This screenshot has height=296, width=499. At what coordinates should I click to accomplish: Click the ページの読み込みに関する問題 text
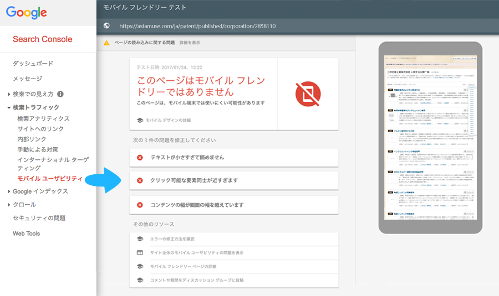coord(145,43)
